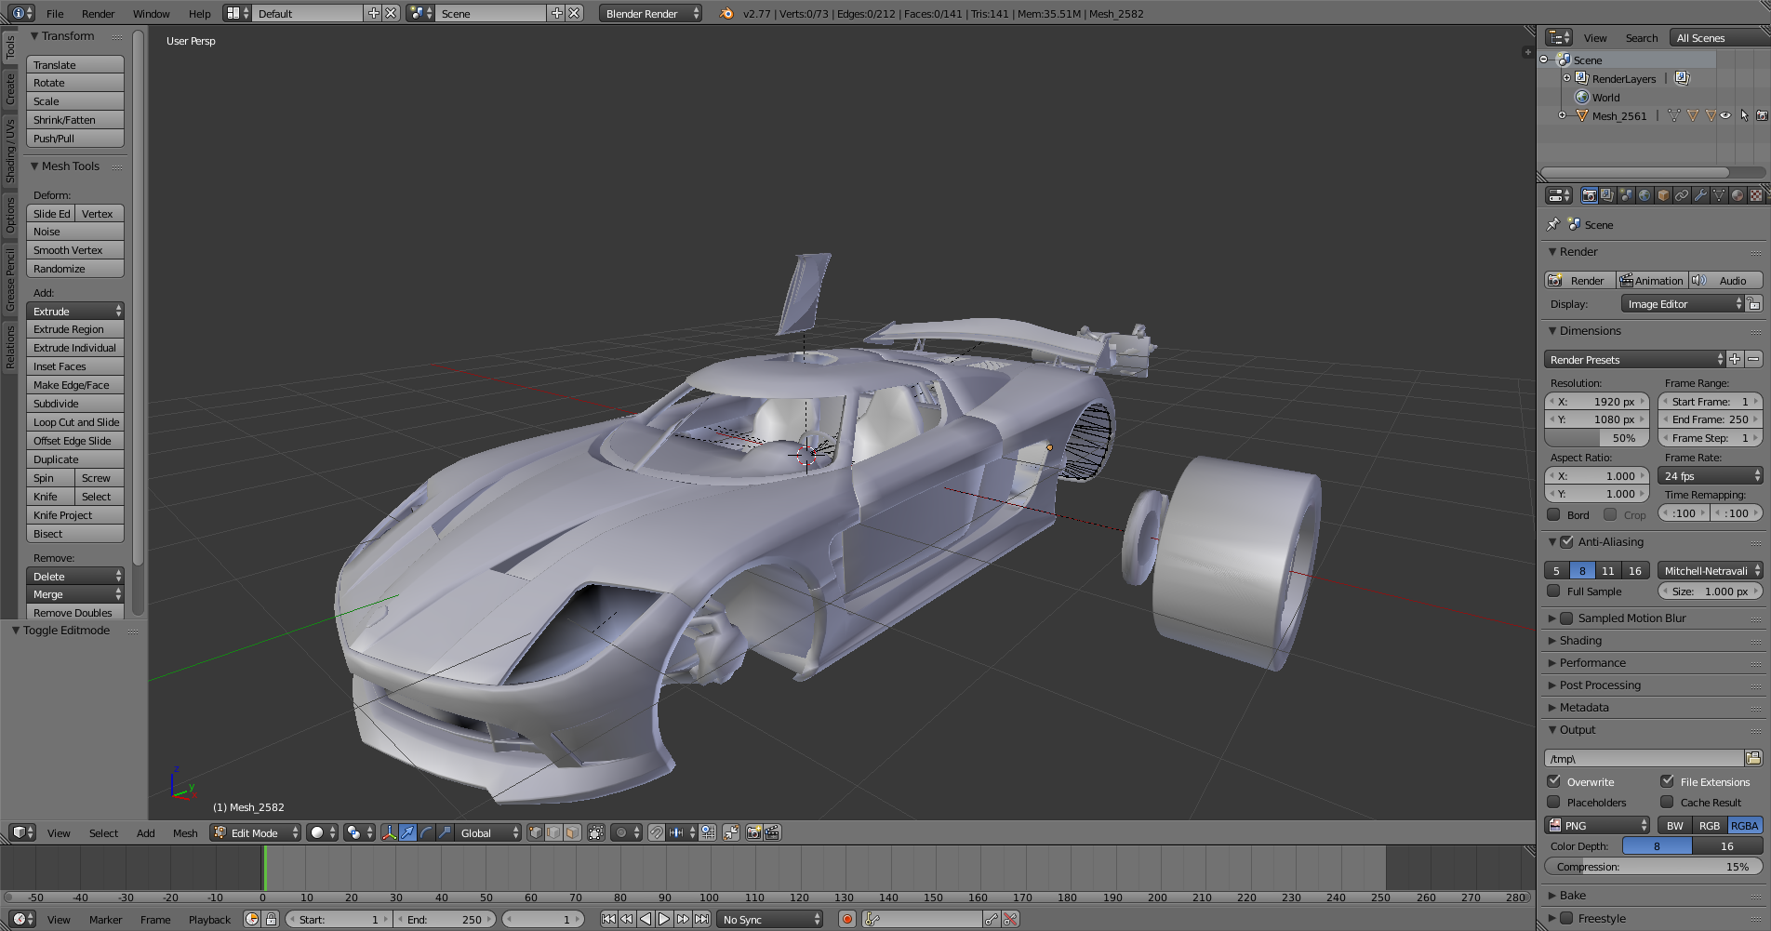Click the Subdivide button
Image resolution: width=1771 pixels, height=931 pixels.
[x=74, y=404]
